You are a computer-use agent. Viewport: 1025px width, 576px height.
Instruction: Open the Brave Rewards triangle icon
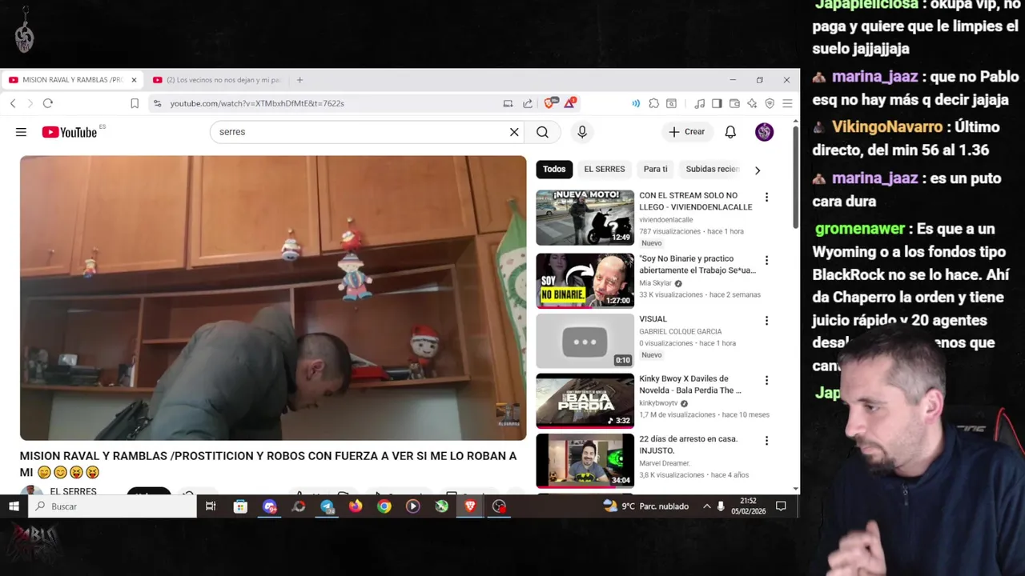(570, 102)
